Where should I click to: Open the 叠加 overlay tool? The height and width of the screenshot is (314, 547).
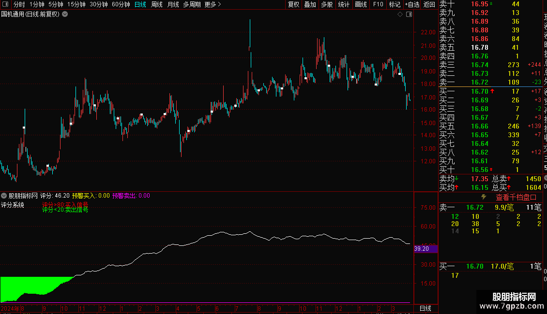310,4
